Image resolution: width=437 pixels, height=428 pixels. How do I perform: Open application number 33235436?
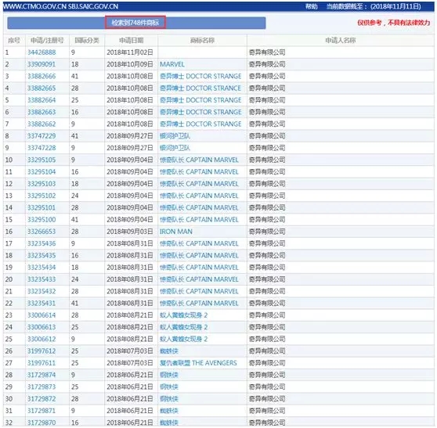[x=42, y=243]
